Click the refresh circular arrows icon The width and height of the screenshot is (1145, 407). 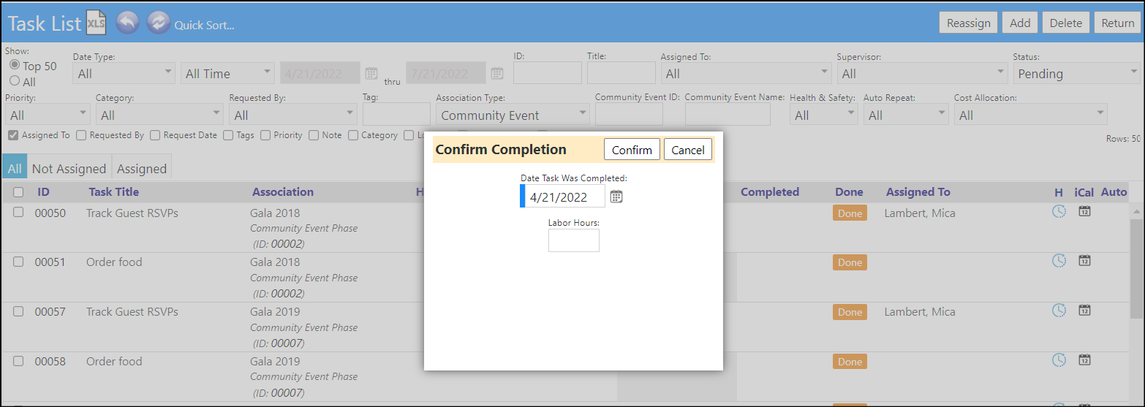pyautogui.click(x=158, y=23)
